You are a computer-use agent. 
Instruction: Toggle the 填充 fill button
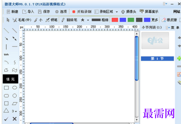click(11, 79)
